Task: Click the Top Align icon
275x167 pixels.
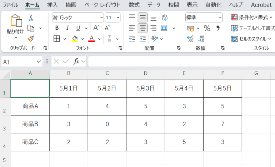Action: (132, 17)
